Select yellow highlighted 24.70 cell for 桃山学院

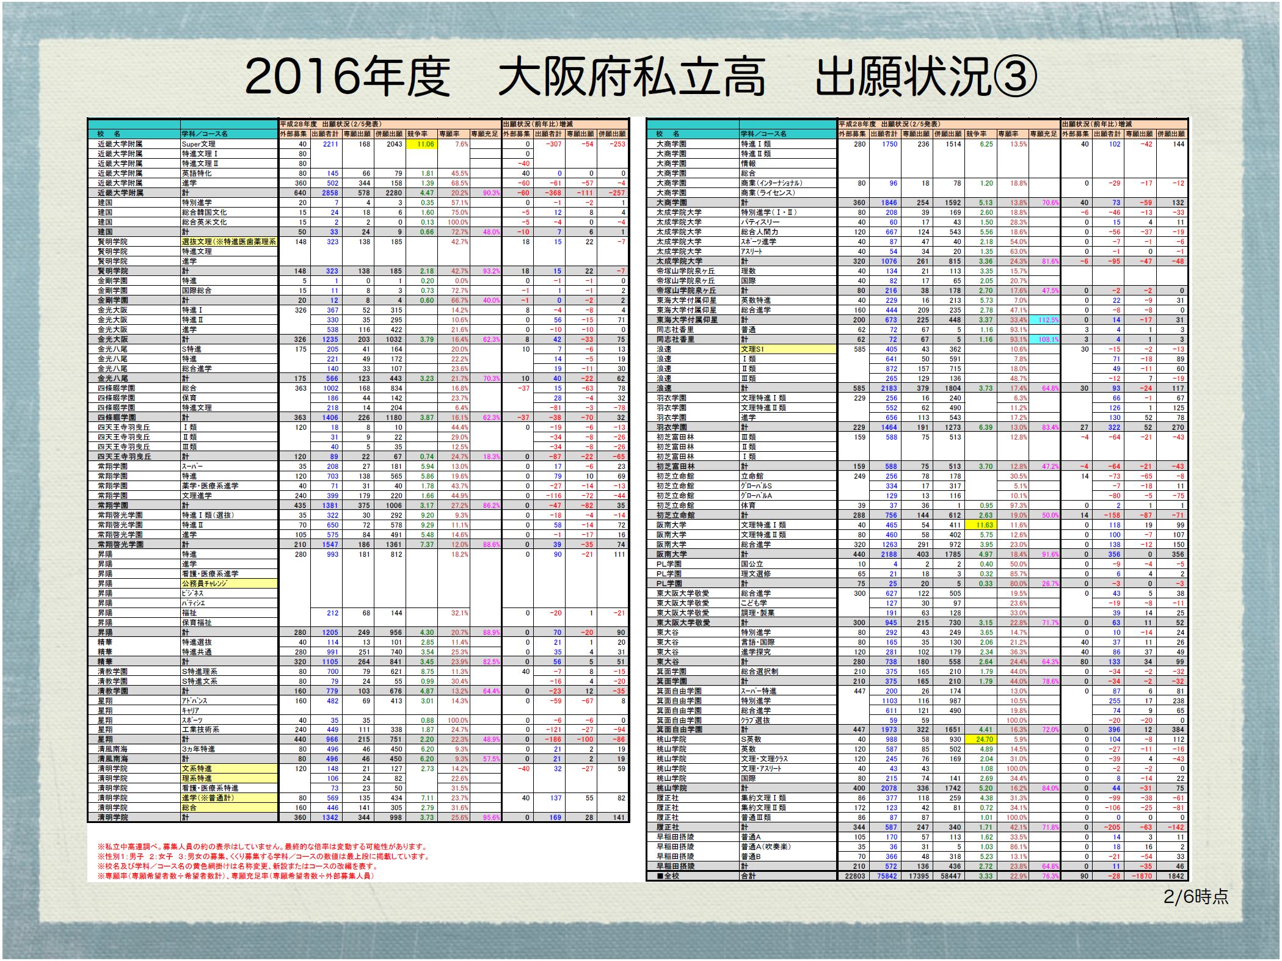[982, 739]
